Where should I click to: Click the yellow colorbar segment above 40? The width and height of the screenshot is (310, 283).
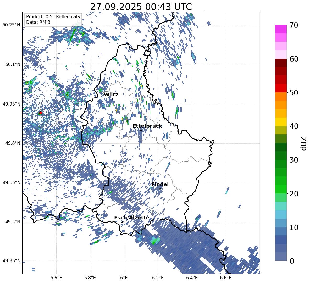(281, 122)
